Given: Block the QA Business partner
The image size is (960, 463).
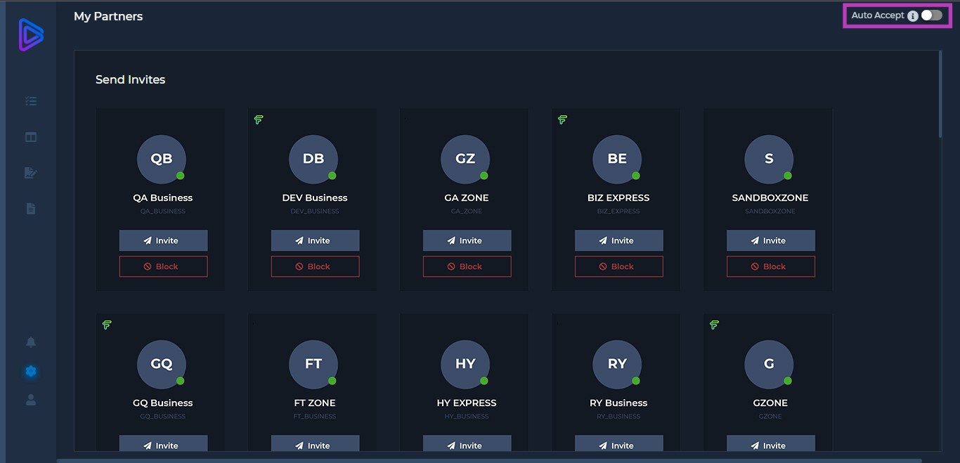Looking at the screenshot, I should coord(163,266).
